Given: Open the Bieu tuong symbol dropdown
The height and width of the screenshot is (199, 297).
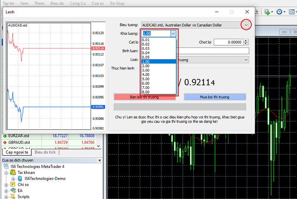Looking at the screenshot, I should 246,25.
